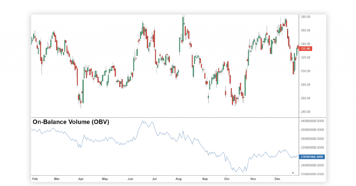
Task: Click the 300.00 price axis label
Action: tap(305, 71)
